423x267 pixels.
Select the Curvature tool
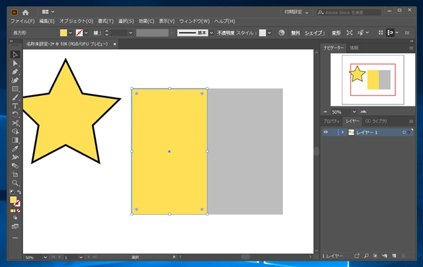[15, 80]
